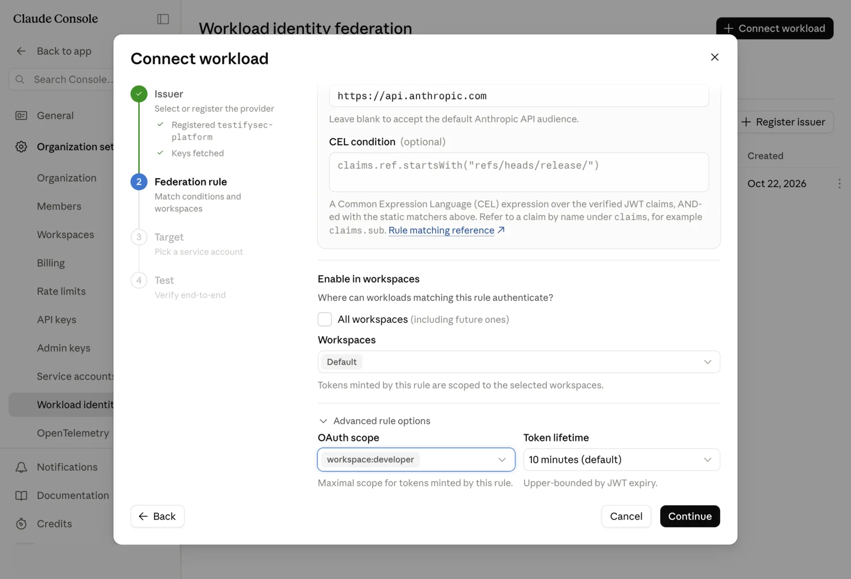Click the audience URL input field
The width and height of the screenshot is (851, 579).
click(519, 96)
